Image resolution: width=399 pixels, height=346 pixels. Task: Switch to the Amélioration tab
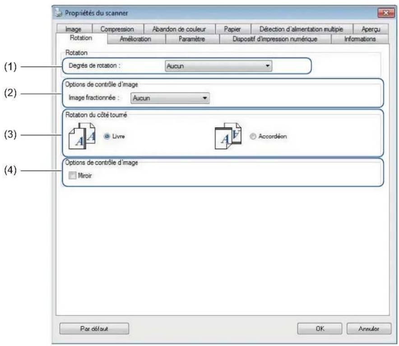(x=135, y=39)
